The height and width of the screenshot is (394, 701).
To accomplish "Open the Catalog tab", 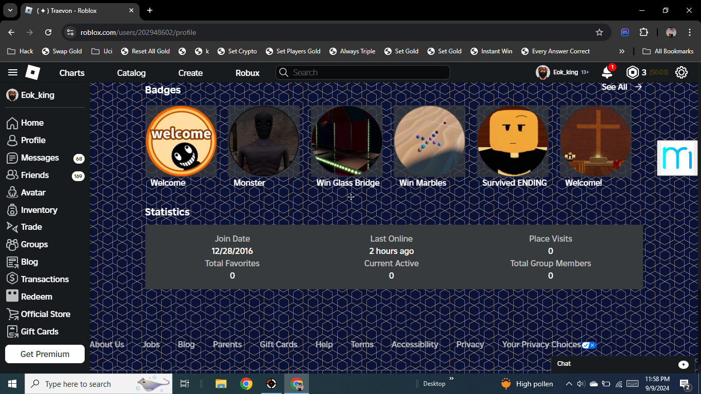I will pos(131,73).
